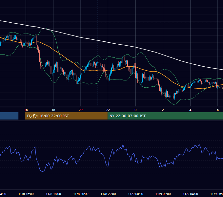Click the NY 22:00-07:00 JST session bar
The image size is (223, 197).
coord(165,116)
